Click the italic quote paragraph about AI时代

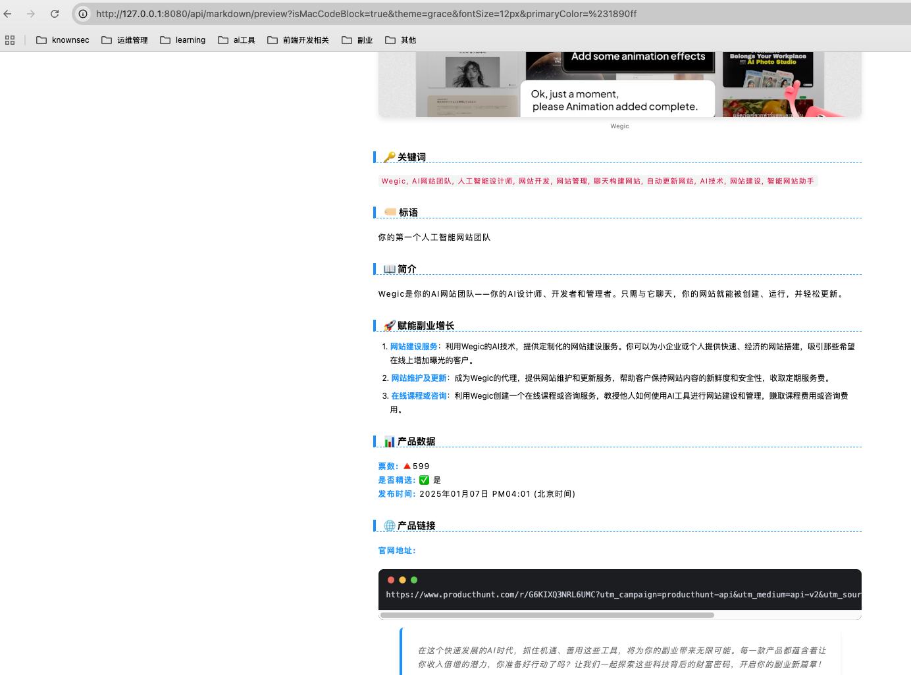(x=621, y=657)
